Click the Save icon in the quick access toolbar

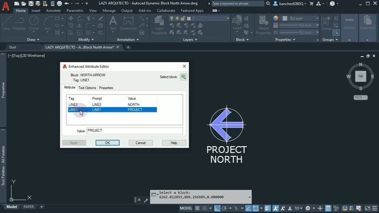pos(31,4)
